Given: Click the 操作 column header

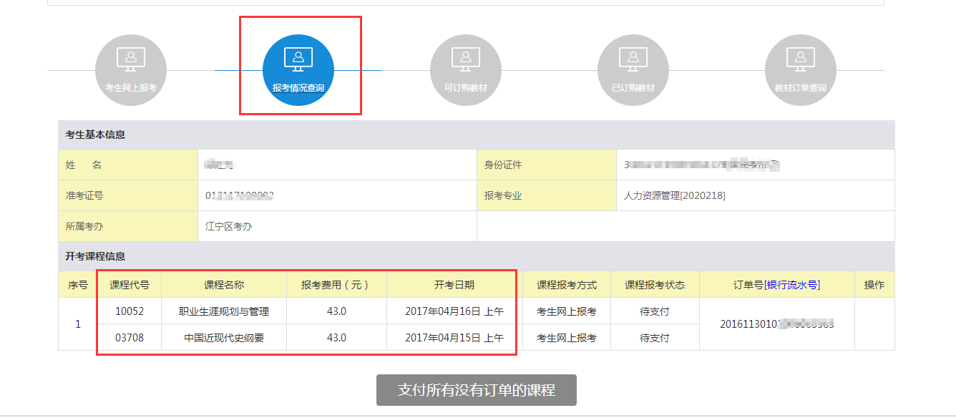Looking at the screenshot, I should 874,285.
